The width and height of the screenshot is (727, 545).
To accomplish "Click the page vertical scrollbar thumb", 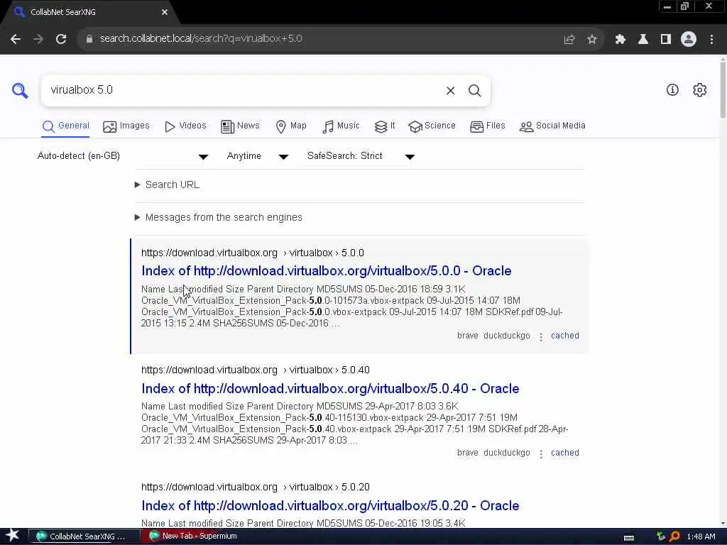I will coord(723,89).
